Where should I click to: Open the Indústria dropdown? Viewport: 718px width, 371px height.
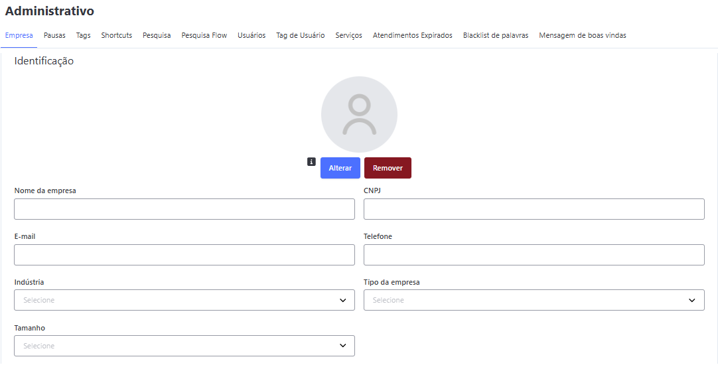point(184,300)
